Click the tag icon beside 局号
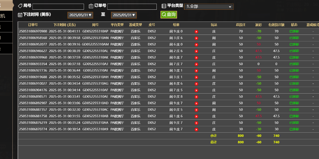Screen dimensions: 319x159 point(20,6)
